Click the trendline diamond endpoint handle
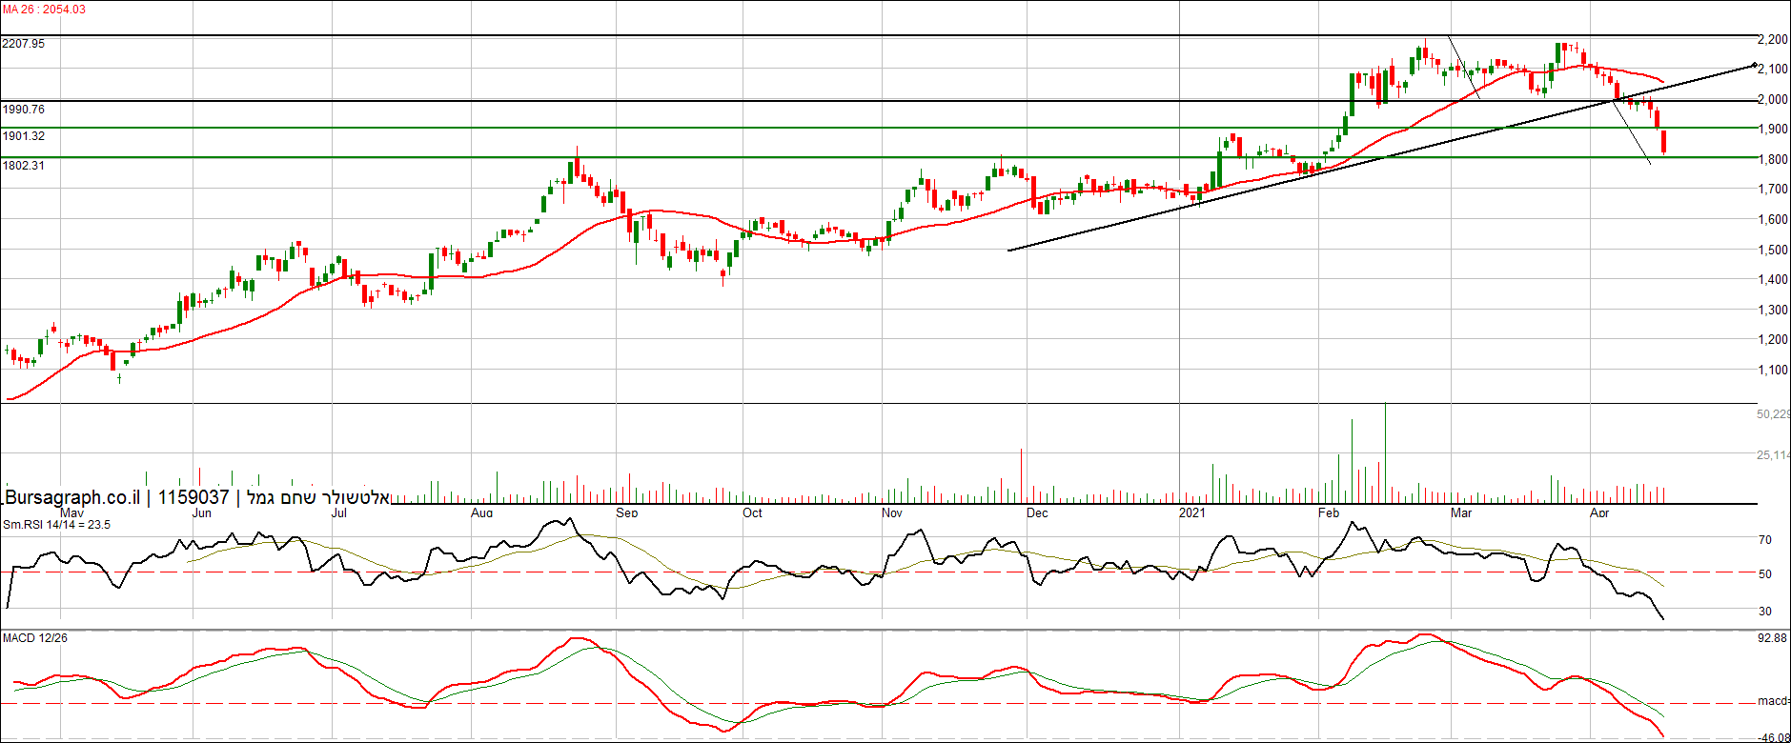 (x=1755, y=66)
